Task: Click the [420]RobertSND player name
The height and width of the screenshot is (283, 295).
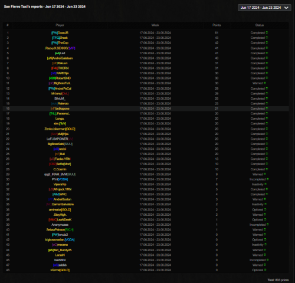Action: [60, 78]
